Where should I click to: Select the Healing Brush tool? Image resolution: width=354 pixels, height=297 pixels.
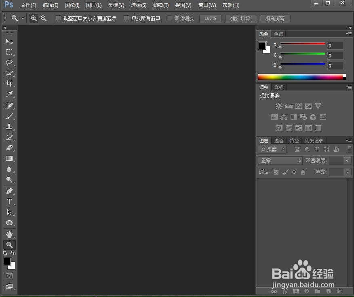[9, 106]
